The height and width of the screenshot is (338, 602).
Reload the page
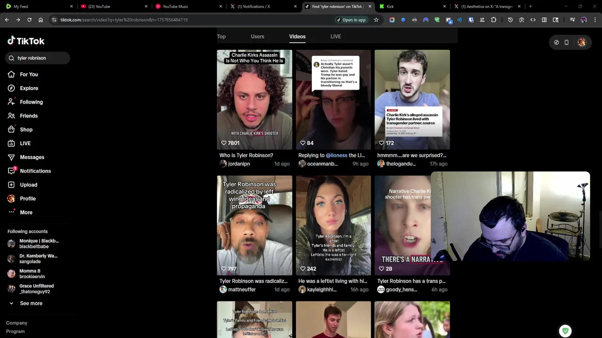point(29,20)
